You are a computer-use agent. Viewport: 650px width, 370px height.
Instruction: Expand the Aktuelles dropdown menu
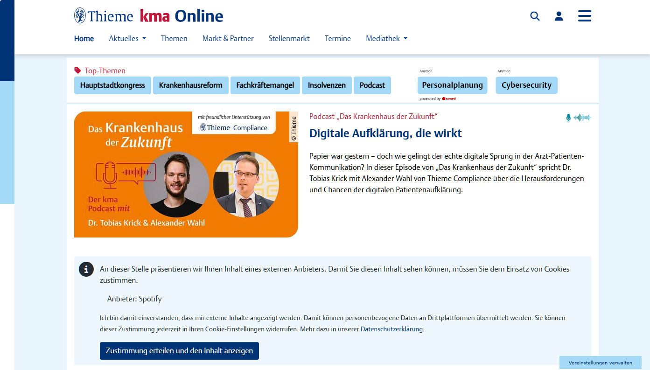click(x=127, y=39)
